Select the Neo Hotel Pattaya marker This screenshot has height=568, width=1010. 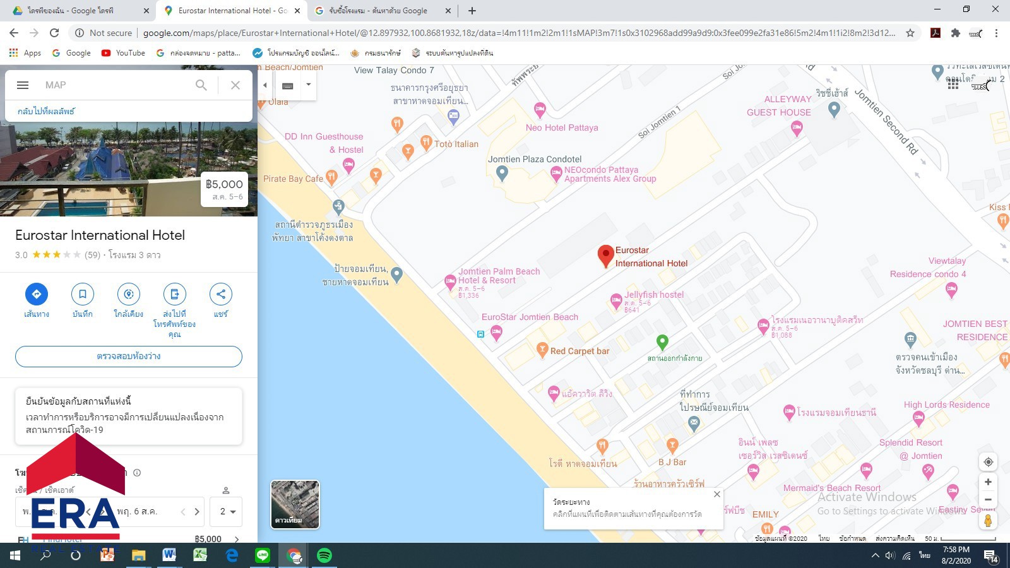[x=540, y=110]
